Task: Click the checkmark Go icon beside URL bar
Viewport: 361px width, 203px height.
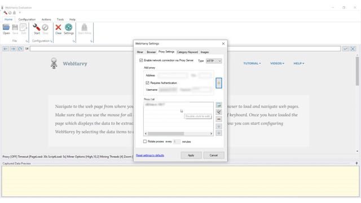Action: click(345, 49)
